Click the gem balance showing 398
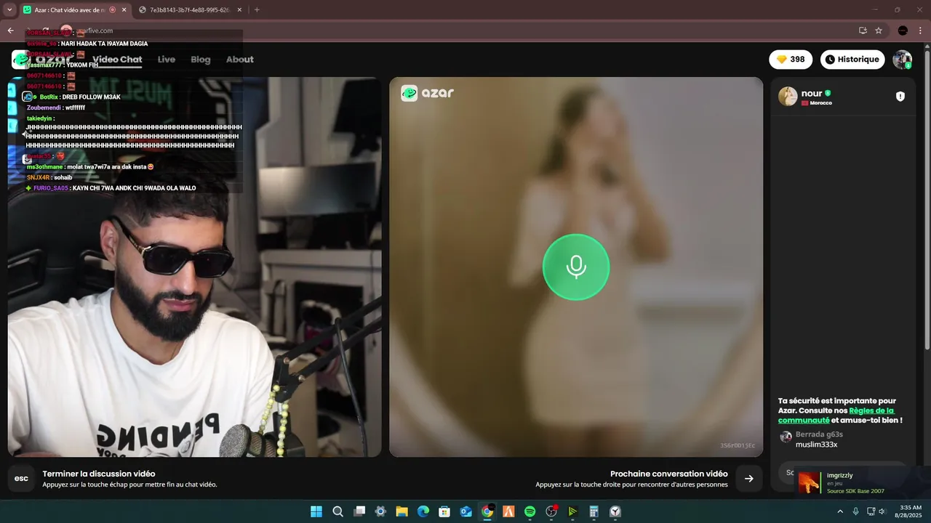The height and width of the screenshot is (523, 931). point(791,60)
